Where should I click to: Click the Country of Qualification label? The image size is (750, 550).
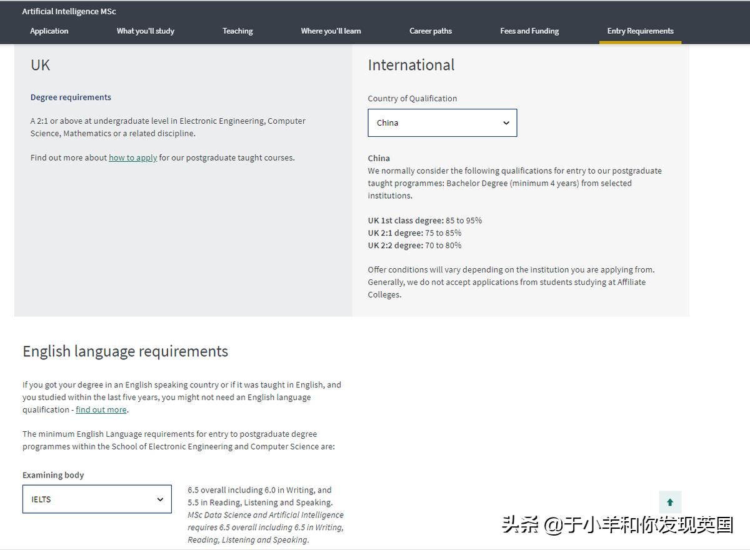412,98
